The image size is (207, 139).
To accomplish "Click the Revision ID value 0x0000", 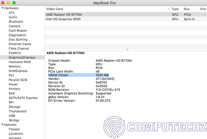I will point(101,86).
